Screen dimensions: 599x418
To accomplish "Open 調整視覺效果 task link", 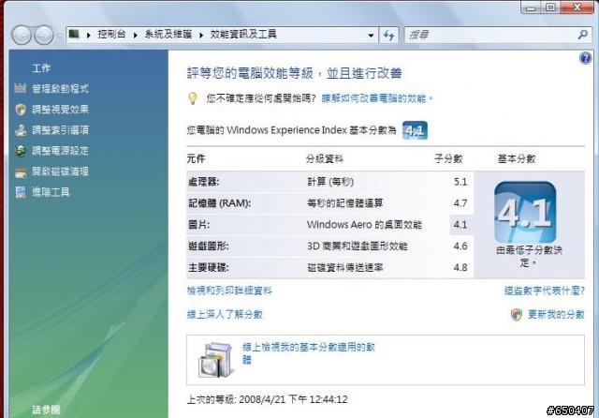I will click(x=60, y=110).
